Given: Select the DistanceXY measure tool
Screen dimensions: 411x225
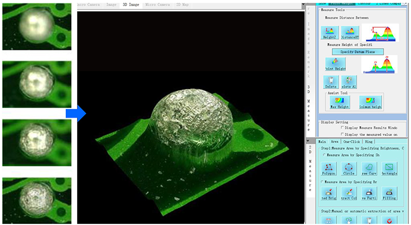Looking at the screenshot, I should (350, 33).
